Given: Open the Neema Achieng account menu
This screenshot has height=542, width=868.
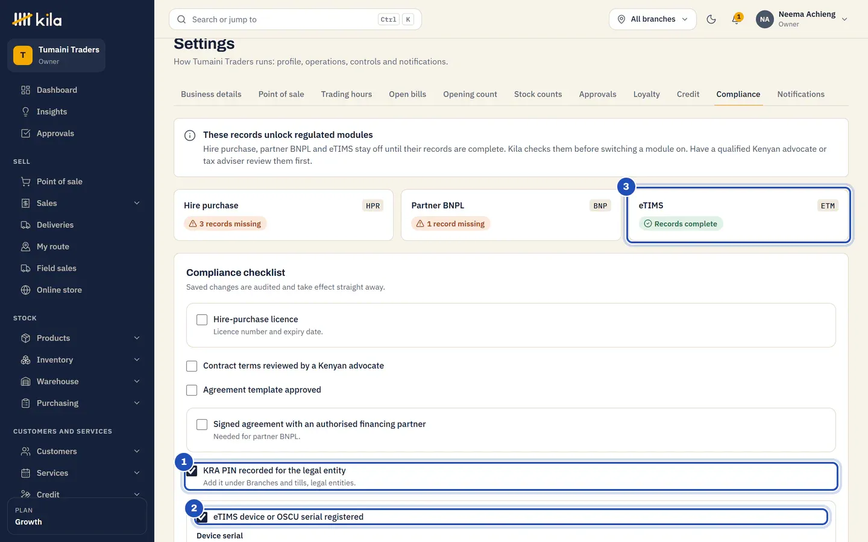Looking at the screenshot, I should click(802, 19).
